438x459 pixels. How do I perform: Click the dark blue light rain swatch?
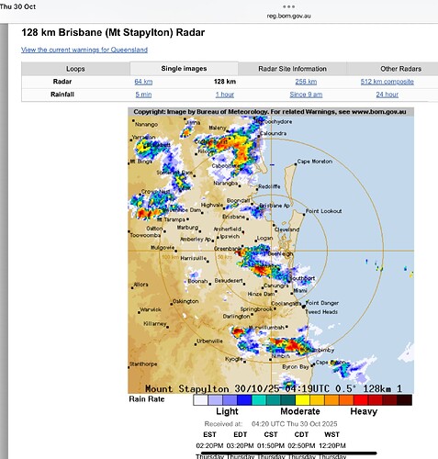(244, 400)
